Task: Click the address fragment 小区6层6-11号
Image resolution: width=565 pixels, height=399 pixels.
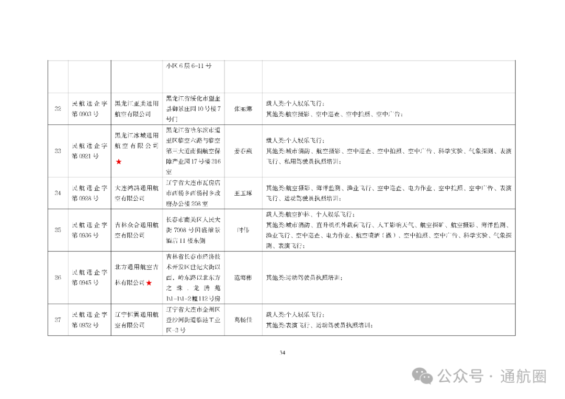Action: coord(189,66)
